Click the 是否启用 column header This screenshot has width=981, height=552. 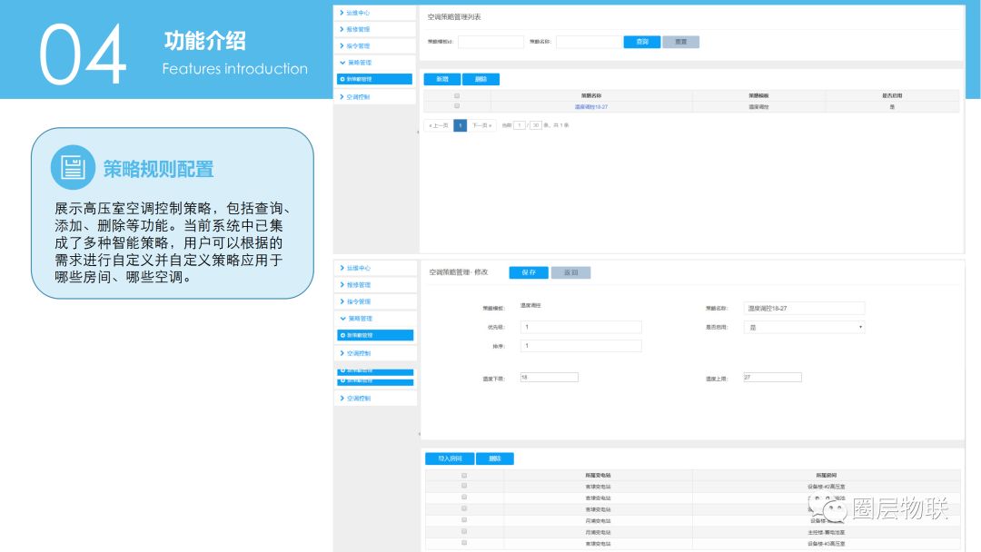(x=892, y=95)
